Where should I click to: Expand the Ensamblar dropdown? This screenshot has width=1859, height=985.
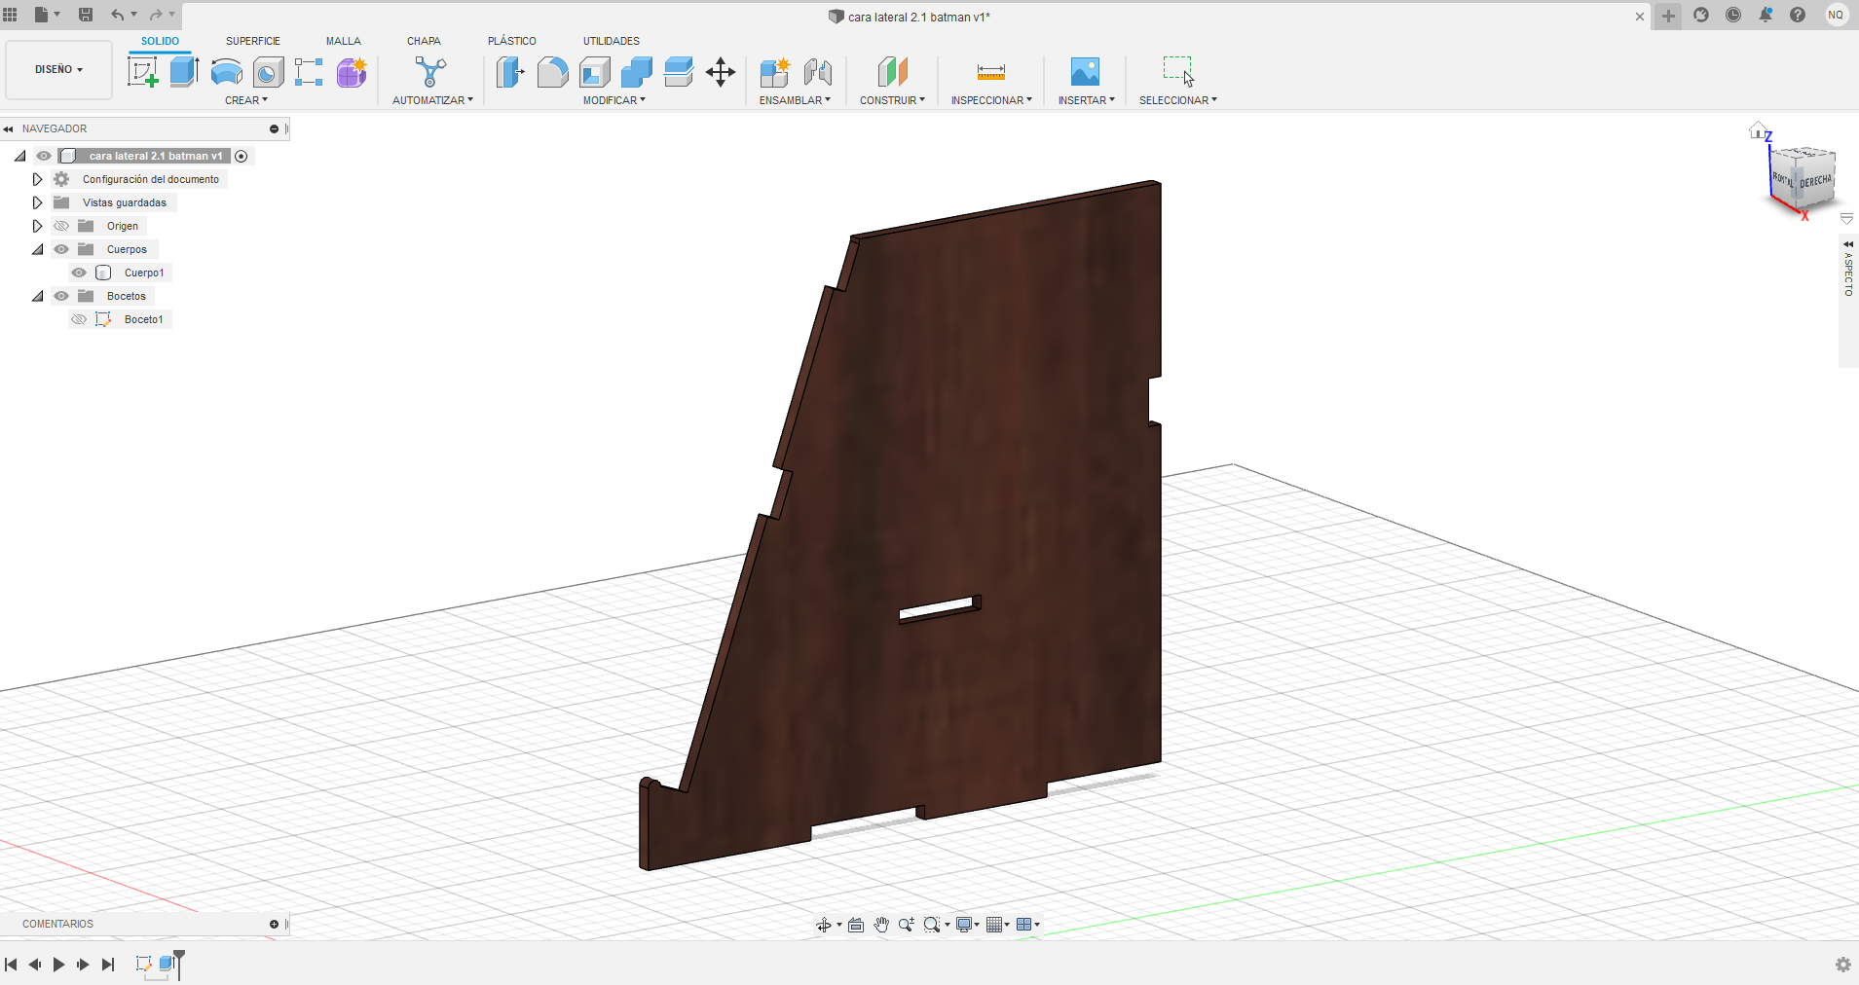[795, 100]
